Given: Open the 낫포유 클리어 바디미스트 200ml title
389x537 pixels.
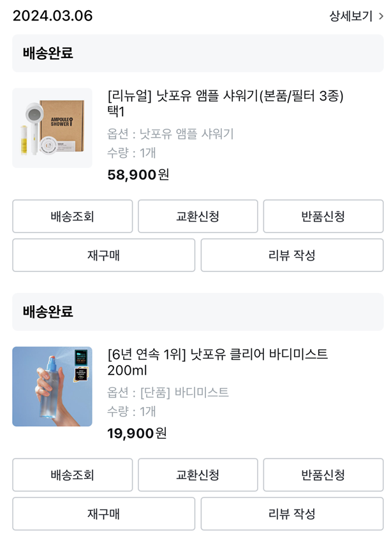Looking at the screenshot, I should point(217,362).
